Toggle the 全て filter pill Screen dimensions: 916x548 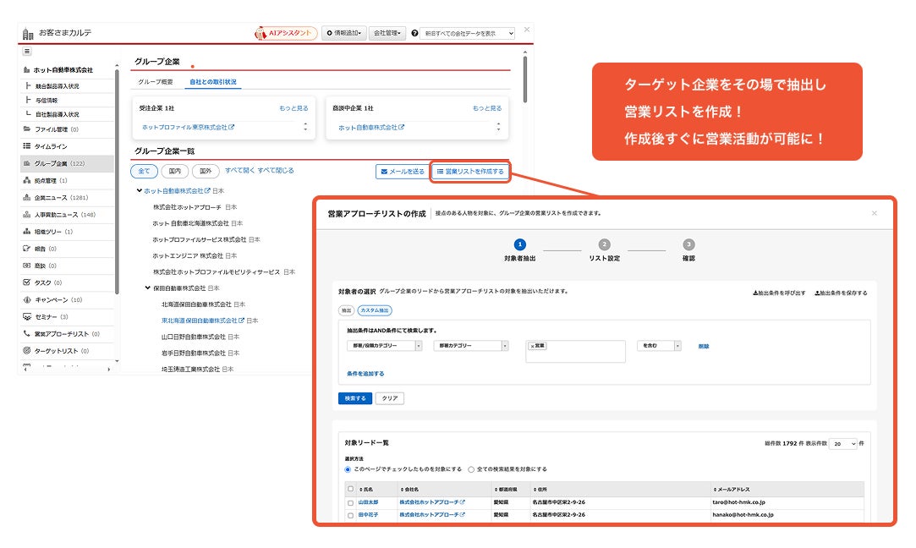pos(145,171)
